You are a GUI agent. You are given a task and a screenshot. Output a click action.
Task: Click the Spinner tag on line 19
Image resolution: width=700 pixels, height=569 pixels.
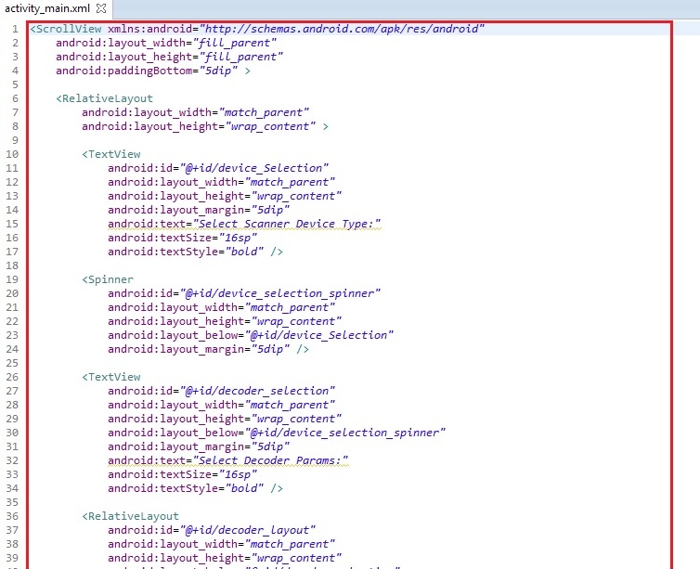pos(110,279)
